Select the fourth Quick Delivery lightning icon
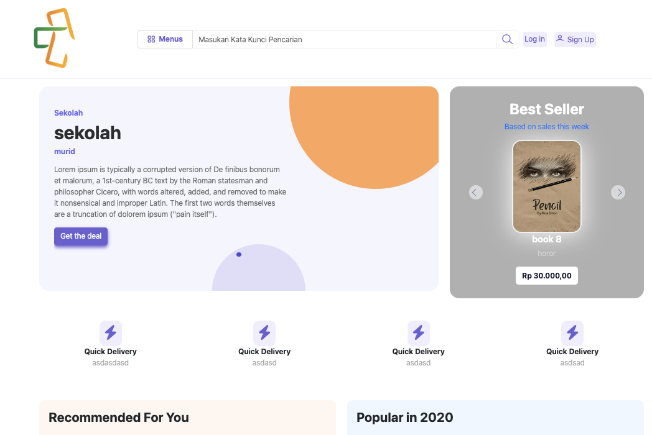Image resolution: width=652 pixels, height=435 pixels. pyautogui.click(x=572, y=333)
